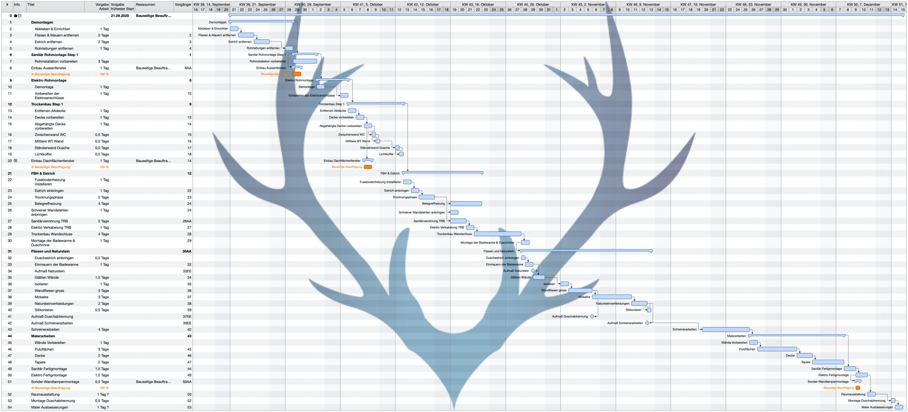
Task: Click the Belegreifheizung Gantt bar
Action: tap(466, 204)
